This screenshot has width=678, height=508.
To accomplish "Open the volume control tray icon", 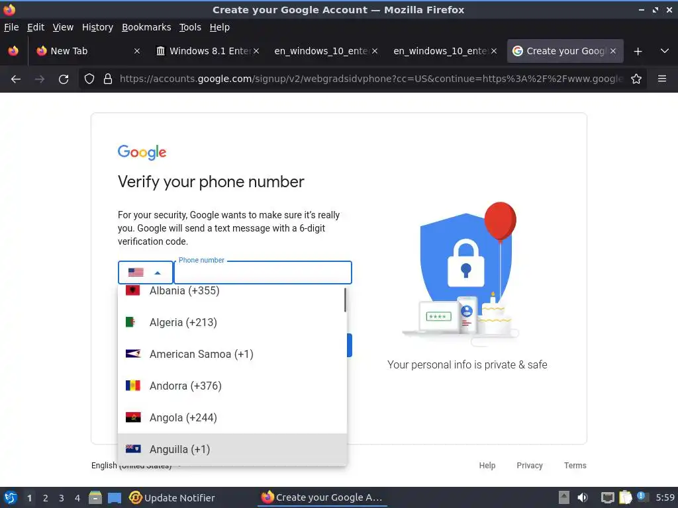I will pyautogui.click(x=583, y=497).
